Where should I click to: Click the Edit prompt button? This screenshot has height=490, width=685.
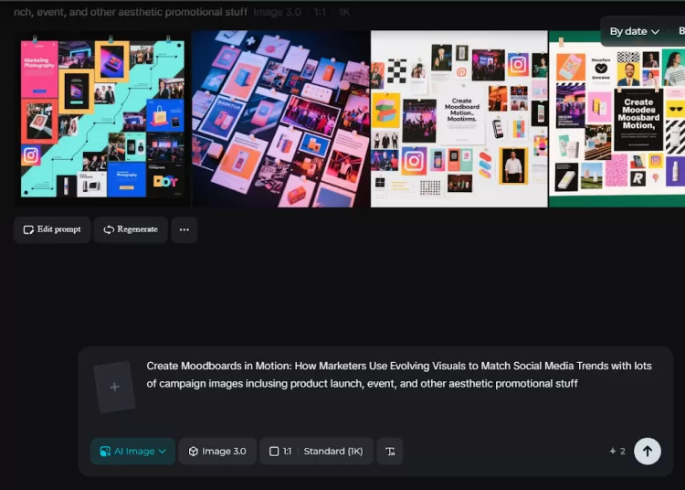coord(52,229)
